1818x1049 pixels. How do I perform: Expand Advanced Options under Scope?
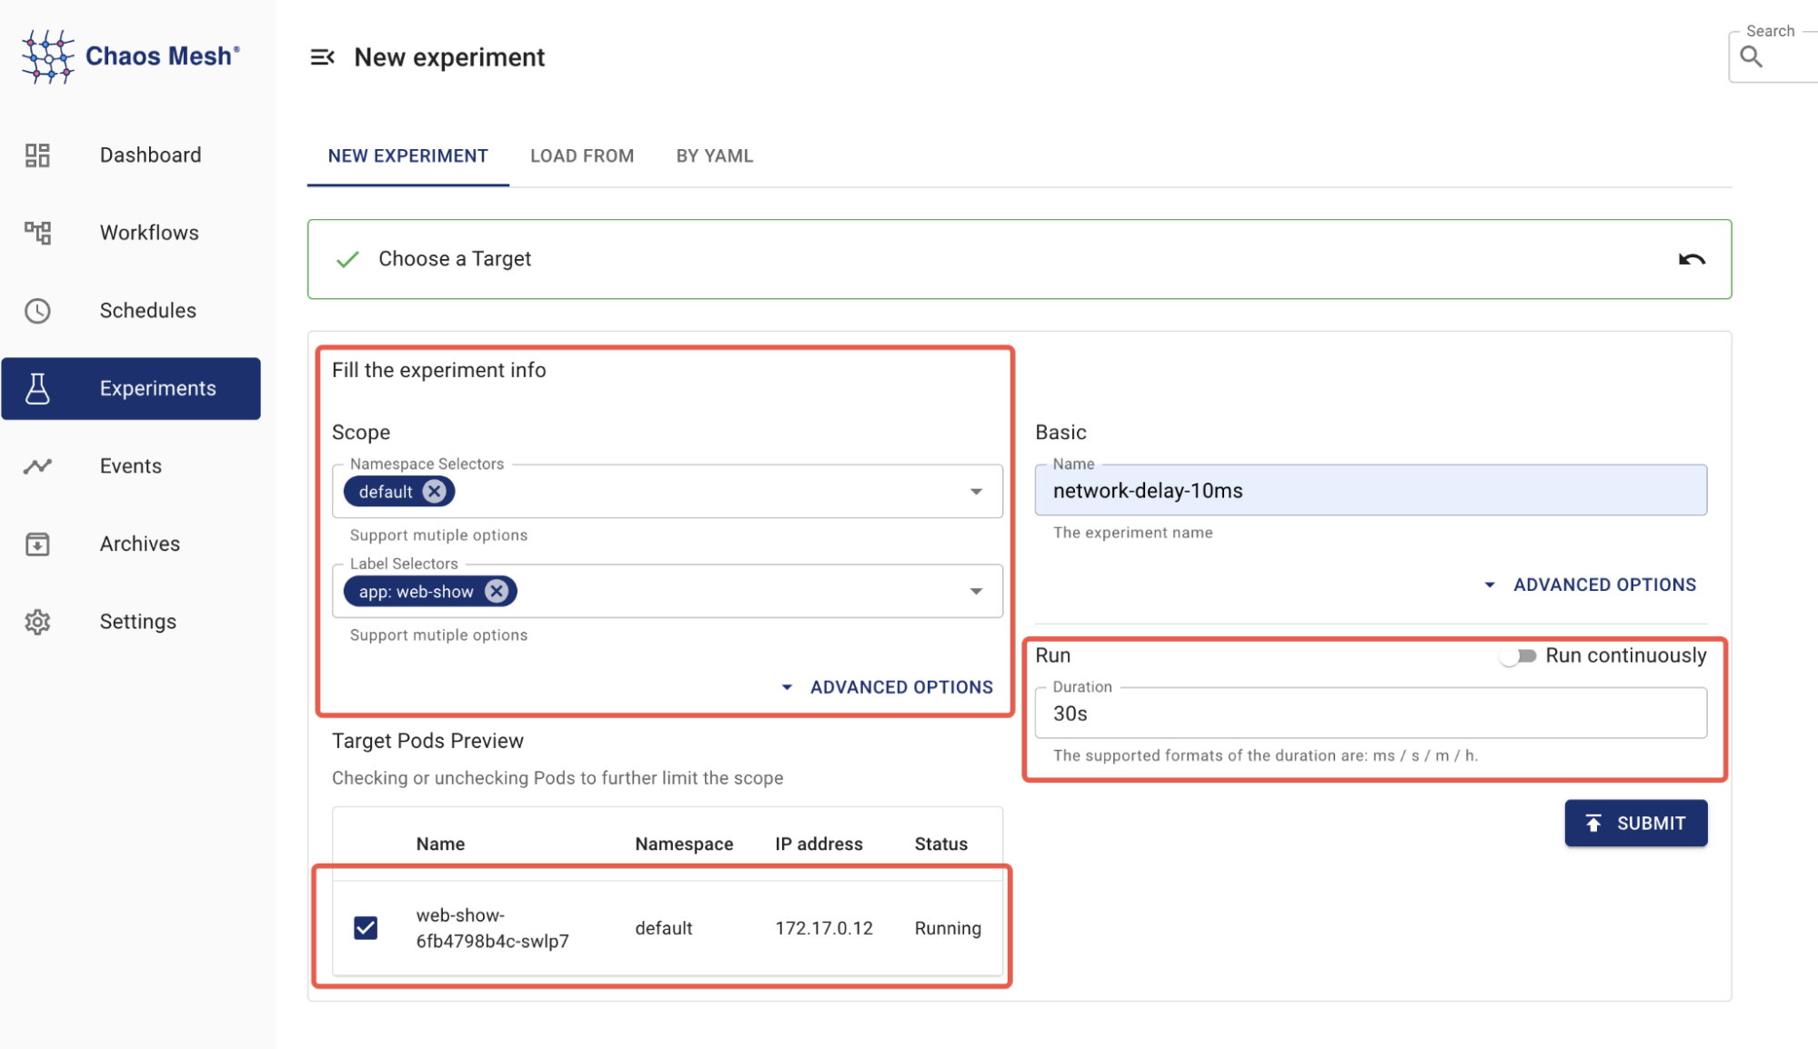(x=887, y=687)
